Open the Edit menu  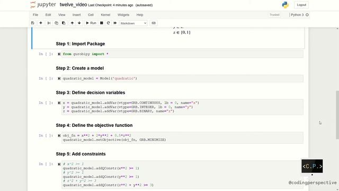48,15
